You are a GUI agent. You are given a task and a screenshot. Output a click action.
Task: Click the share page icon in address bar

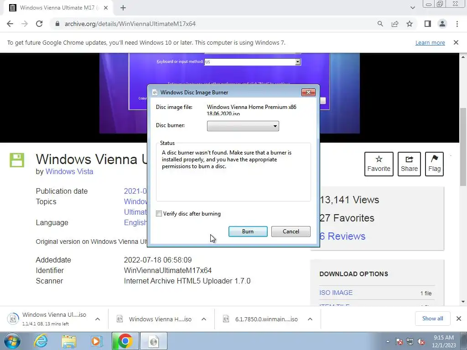pos(395,24)
